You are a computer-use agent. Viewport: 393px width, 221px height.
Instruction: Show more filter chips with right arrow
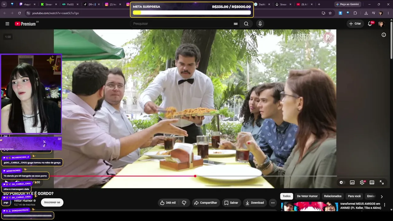(382, 196)
